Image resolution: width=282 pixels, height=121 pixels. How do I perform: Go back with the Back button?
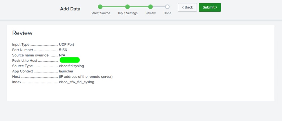pyautogui.click(x=187, y=7)
